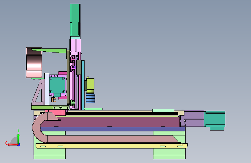Select the yellow slotted base plate
Screen dimensions: 251x163
pyautogui.click(x=111, y=146)
